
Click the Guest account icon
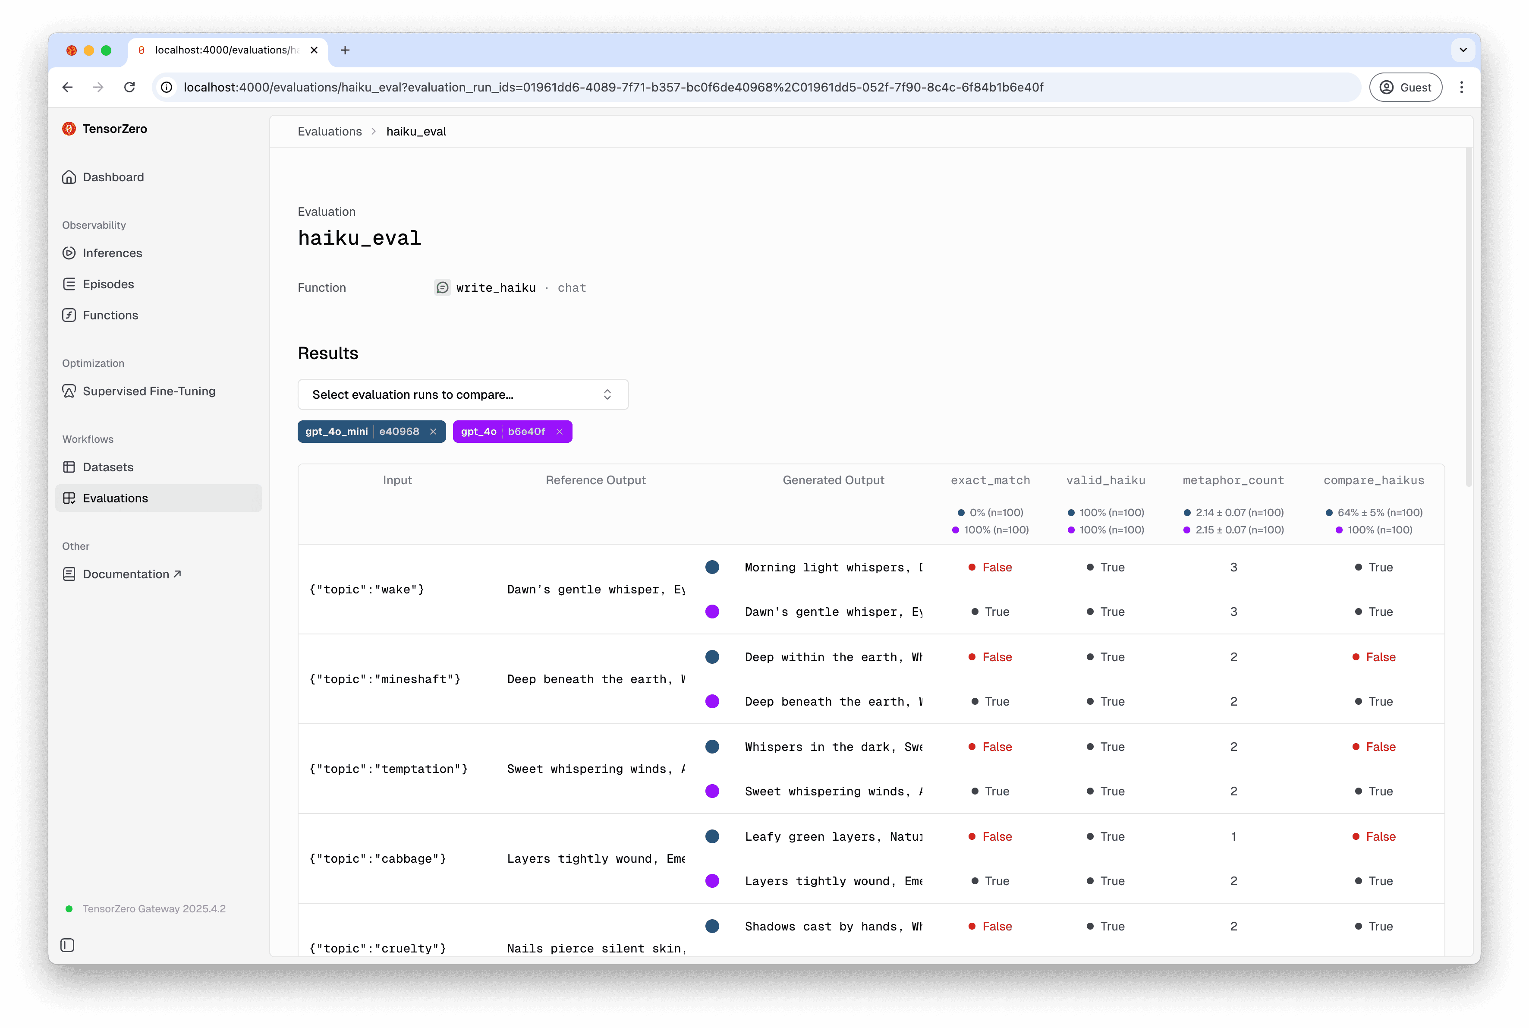click(1387, 87)
